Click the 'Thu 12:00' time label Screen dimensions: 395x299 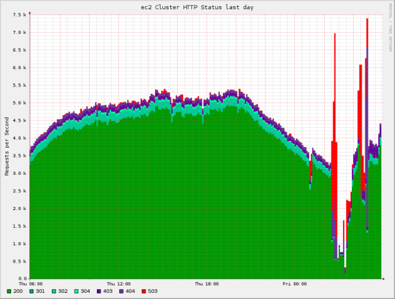click(118, 284)
